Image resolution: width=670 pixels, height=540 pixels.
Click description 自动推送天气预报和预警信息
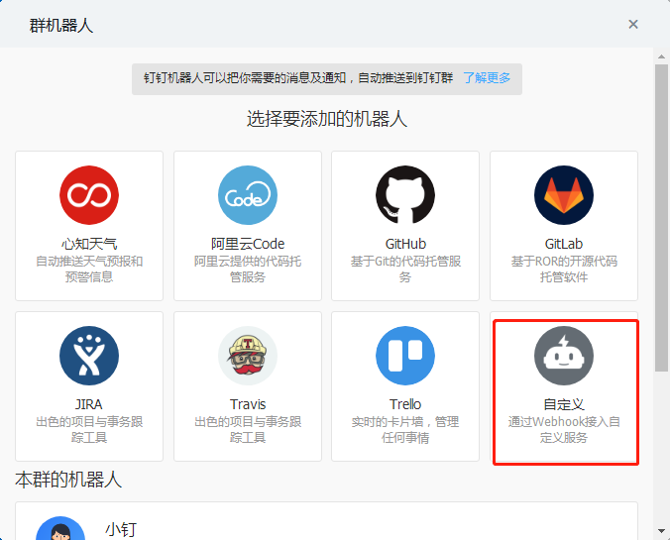tap(89, 270)
